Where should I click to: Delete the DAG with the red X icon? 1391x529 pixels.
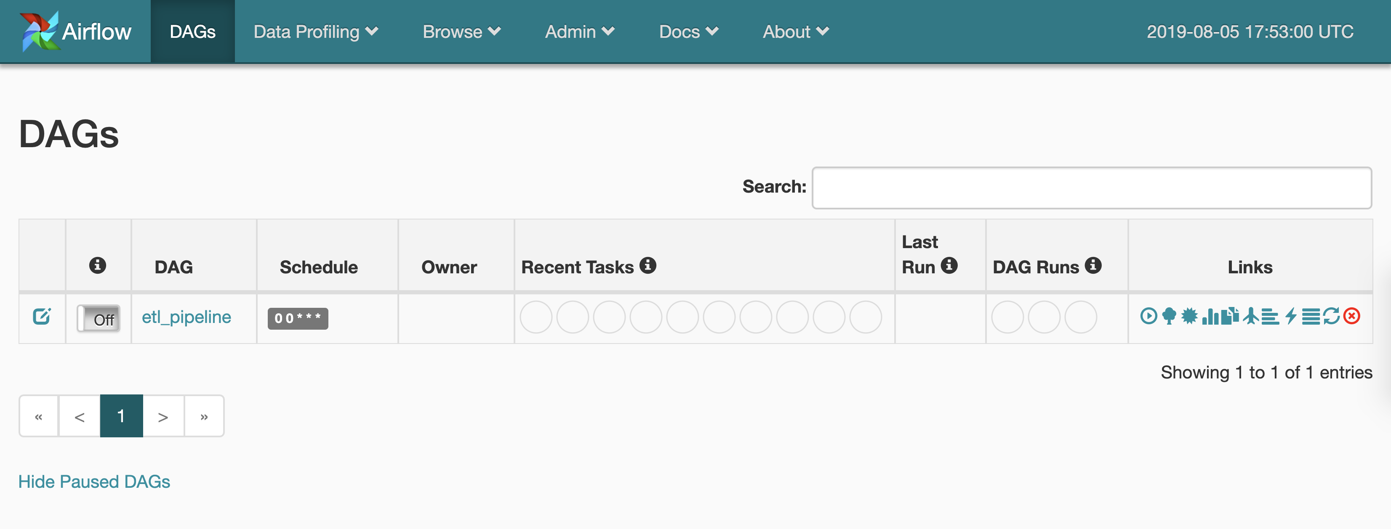click(x=1352, y=316)
